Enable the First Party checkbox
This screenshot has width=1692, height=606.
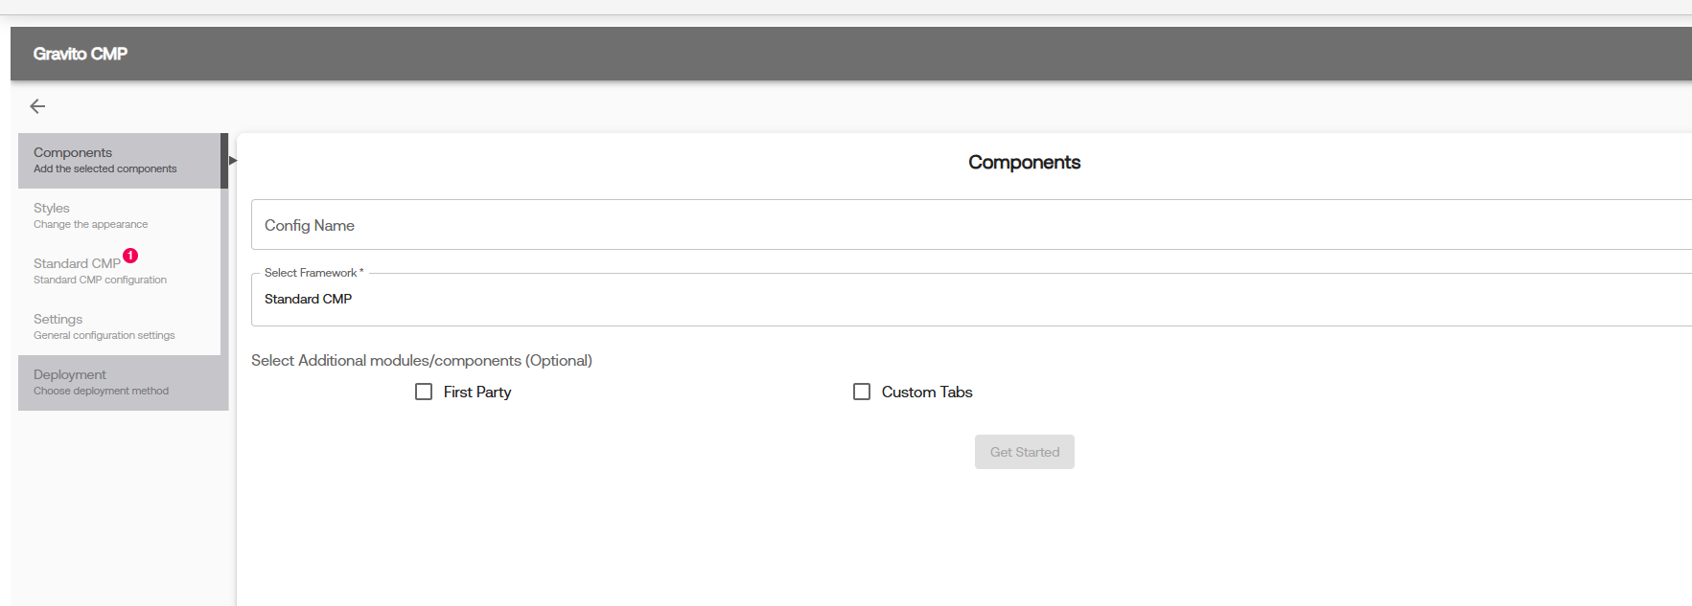point(424,392)
